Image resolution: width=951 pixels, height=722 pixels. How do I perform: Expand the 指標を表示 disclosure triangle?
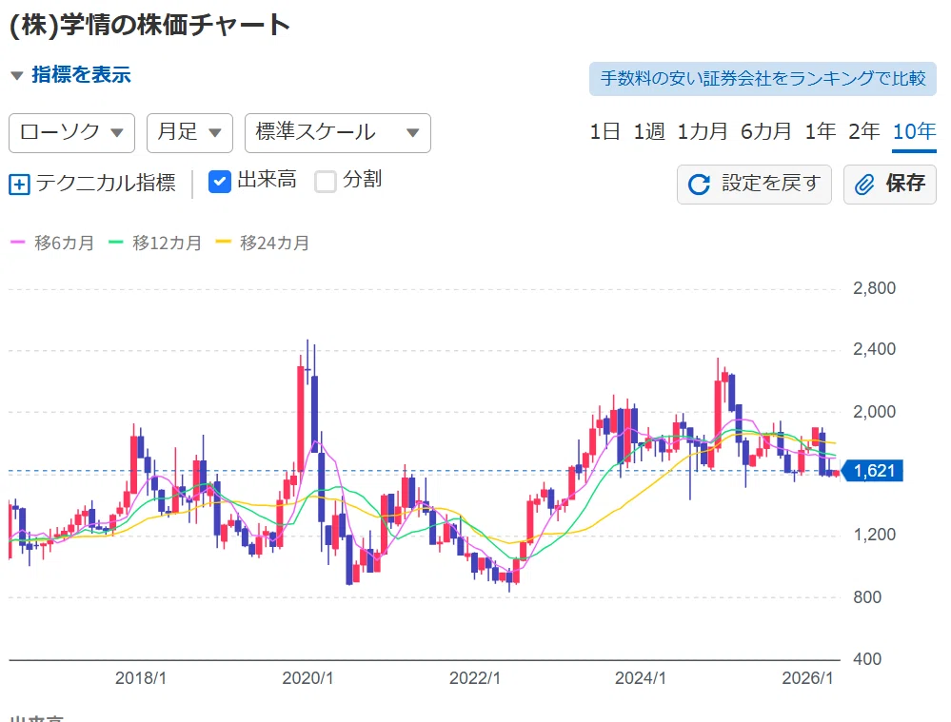(17, 76)
